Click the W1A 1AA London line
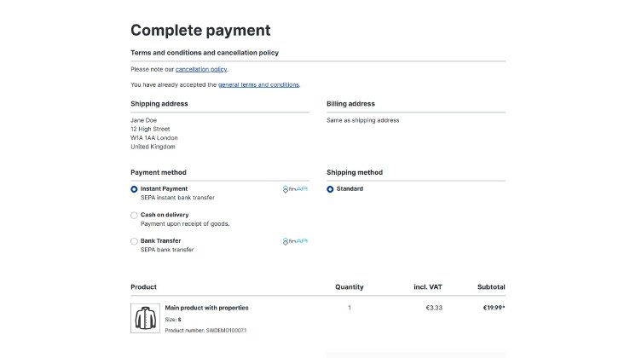 pos(154,138)
